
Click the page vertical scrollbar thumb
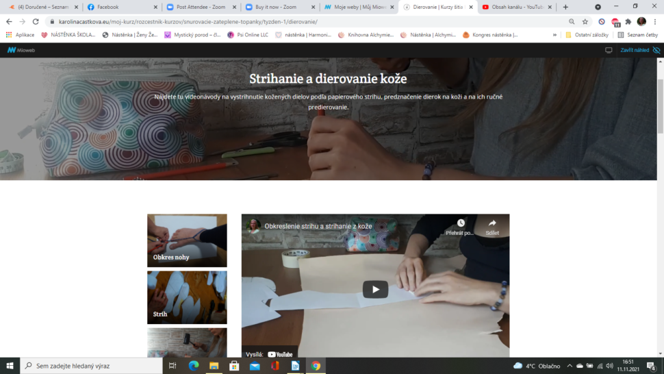pyautogui.click(x=660, y=106)
